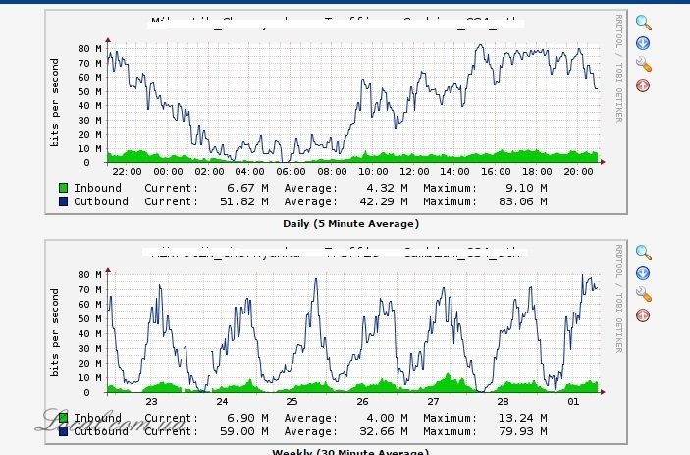This screenshot has width=690, height=455.
Task: Export weekly graph data with blue download icon
Action: coord(643,273)
